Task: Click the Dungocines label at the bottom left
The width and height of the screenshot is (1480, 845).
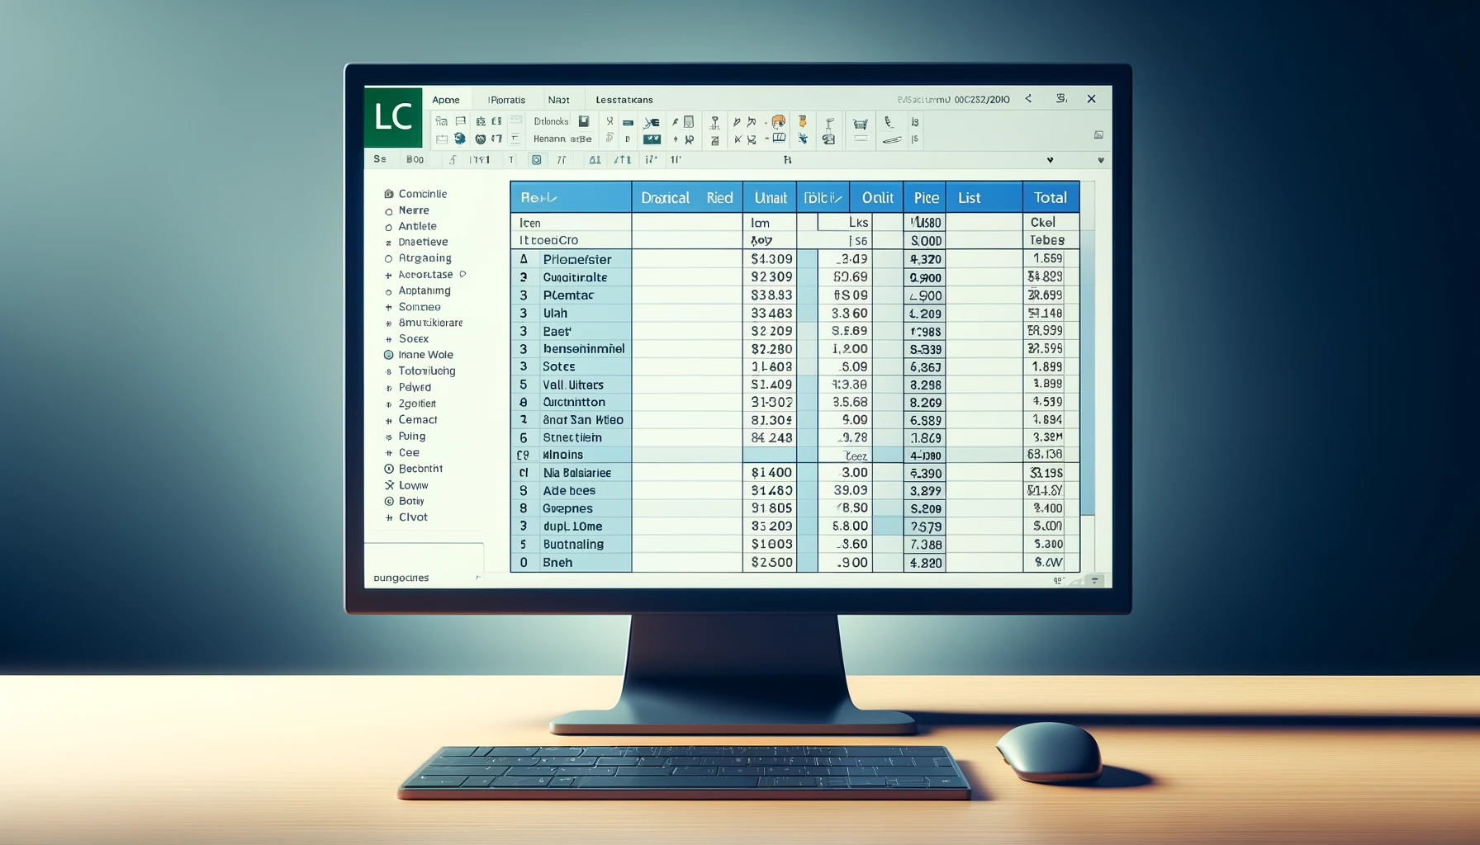Action: [401, 578]
